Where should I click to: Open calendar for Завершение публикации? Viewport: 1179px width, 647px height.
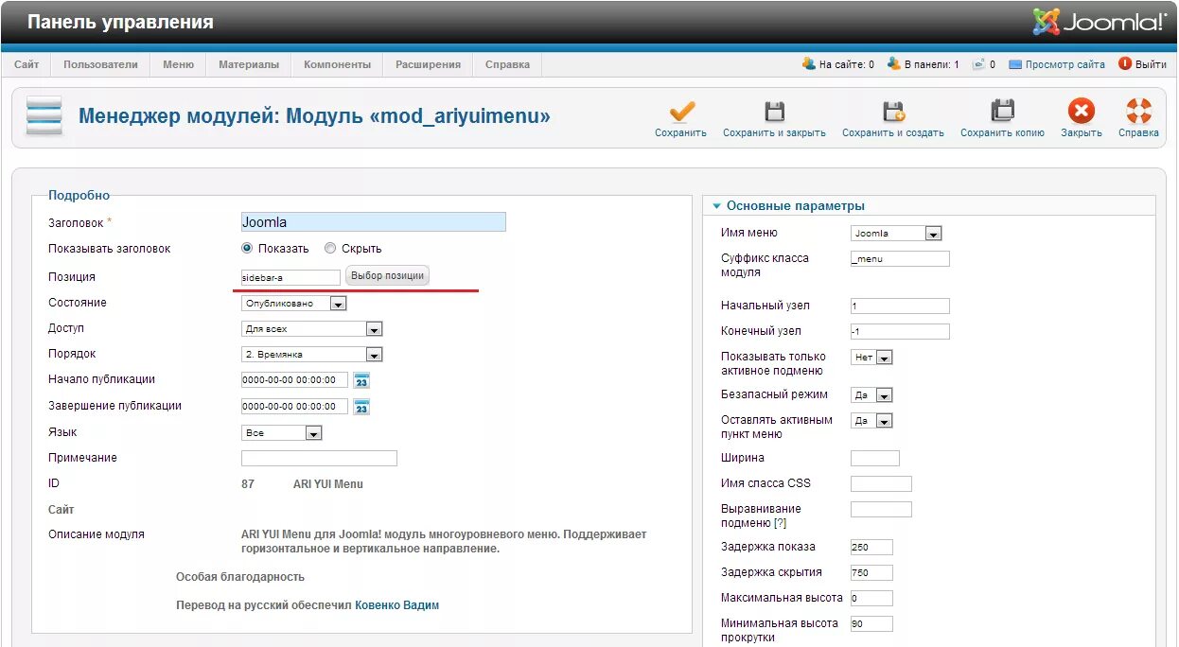(x=361, y=407)
